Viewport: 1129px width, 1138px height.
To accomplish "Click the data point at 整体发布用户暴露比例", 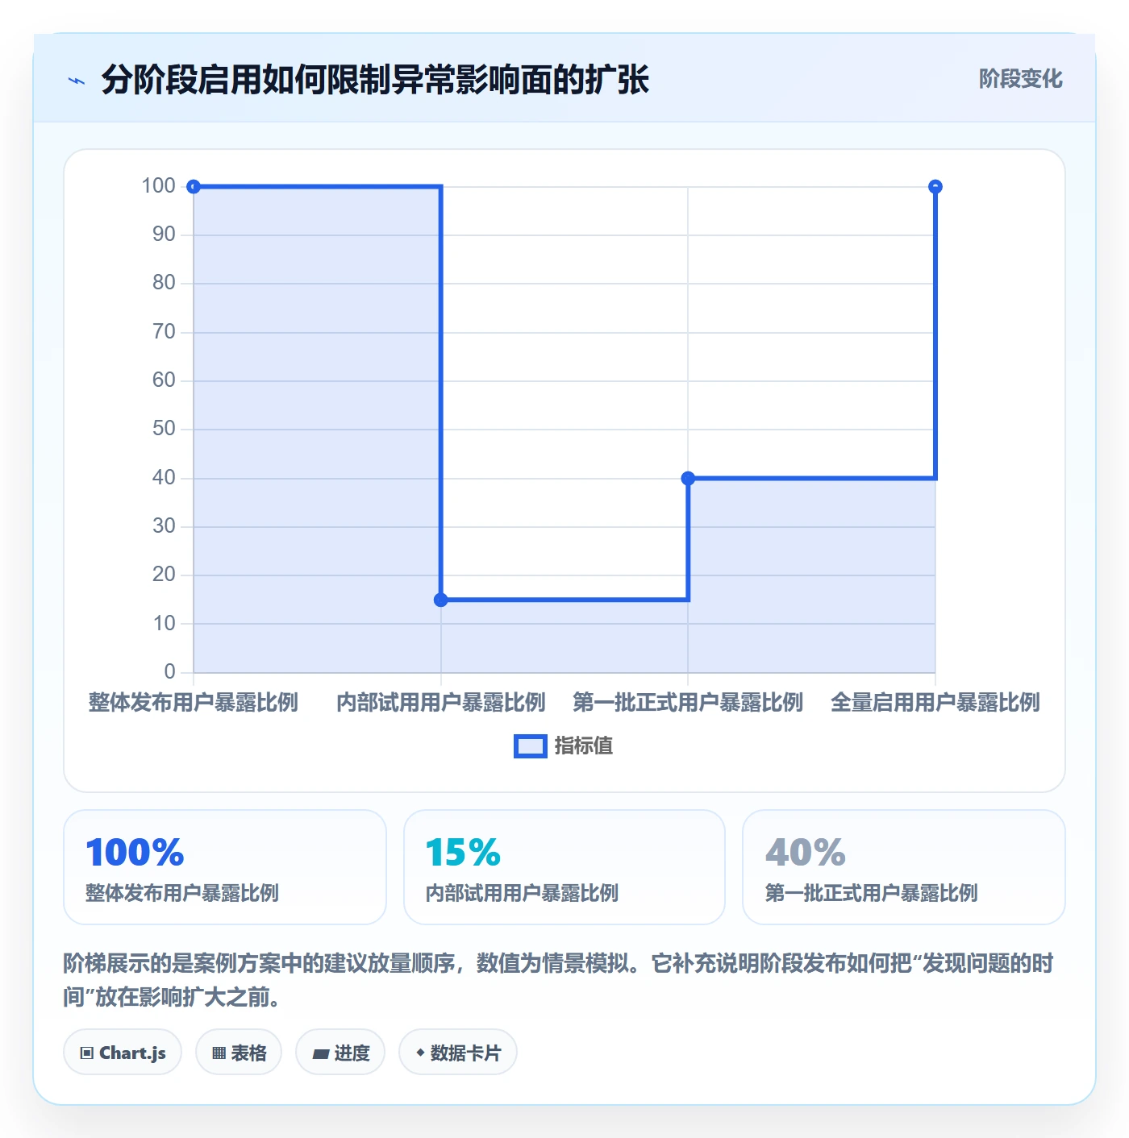I will tap(194, 187).
